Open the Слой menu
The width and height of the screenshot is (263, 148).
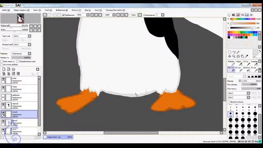click(48, 10)
